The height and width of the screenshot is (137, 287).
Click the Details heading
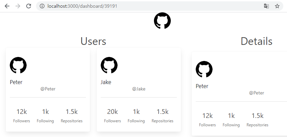point(256,41)
